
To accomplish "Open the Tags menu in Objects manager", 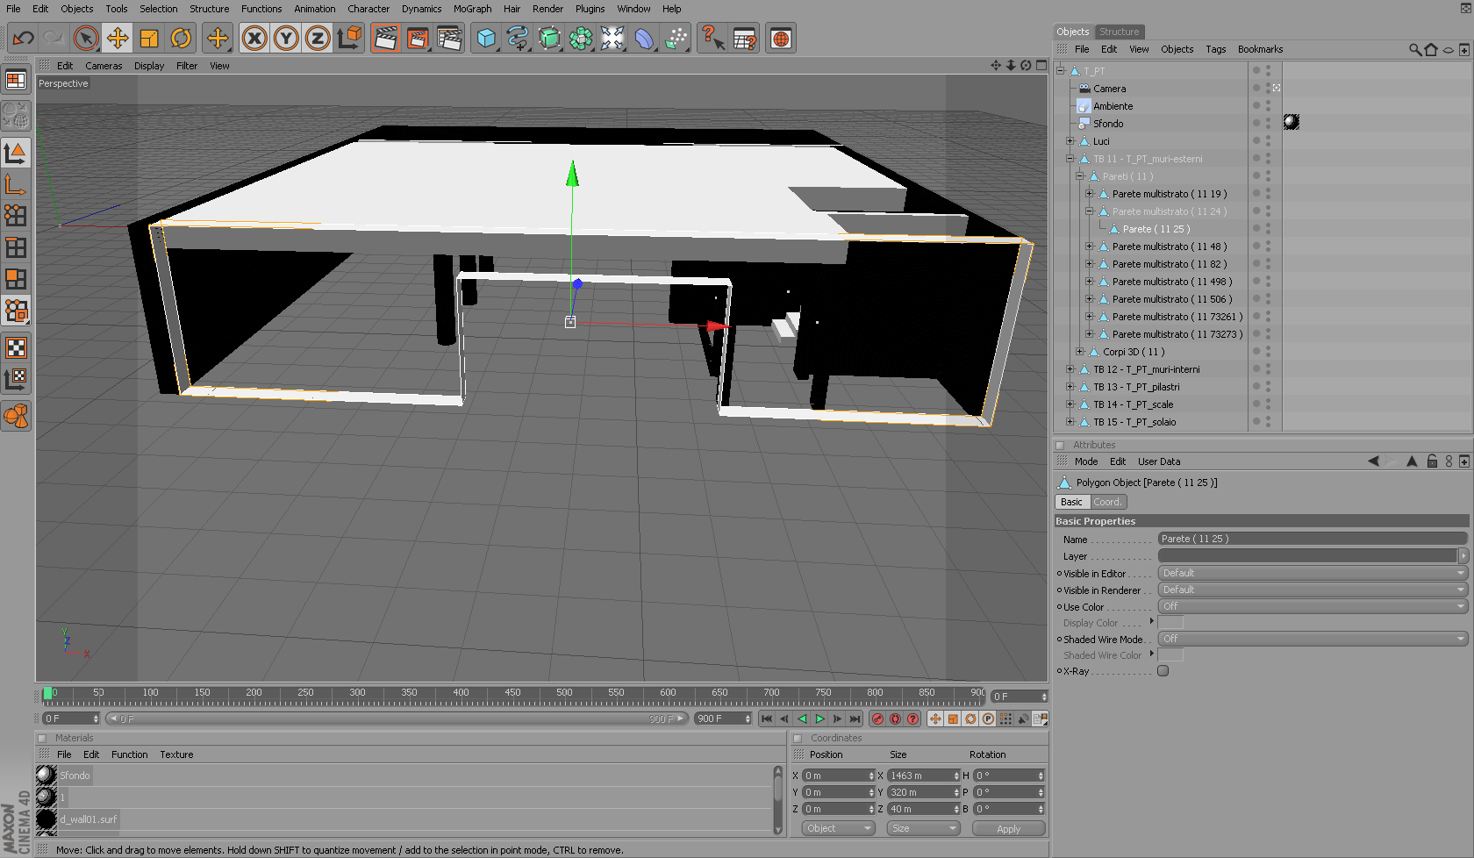I will (1215, 49).
